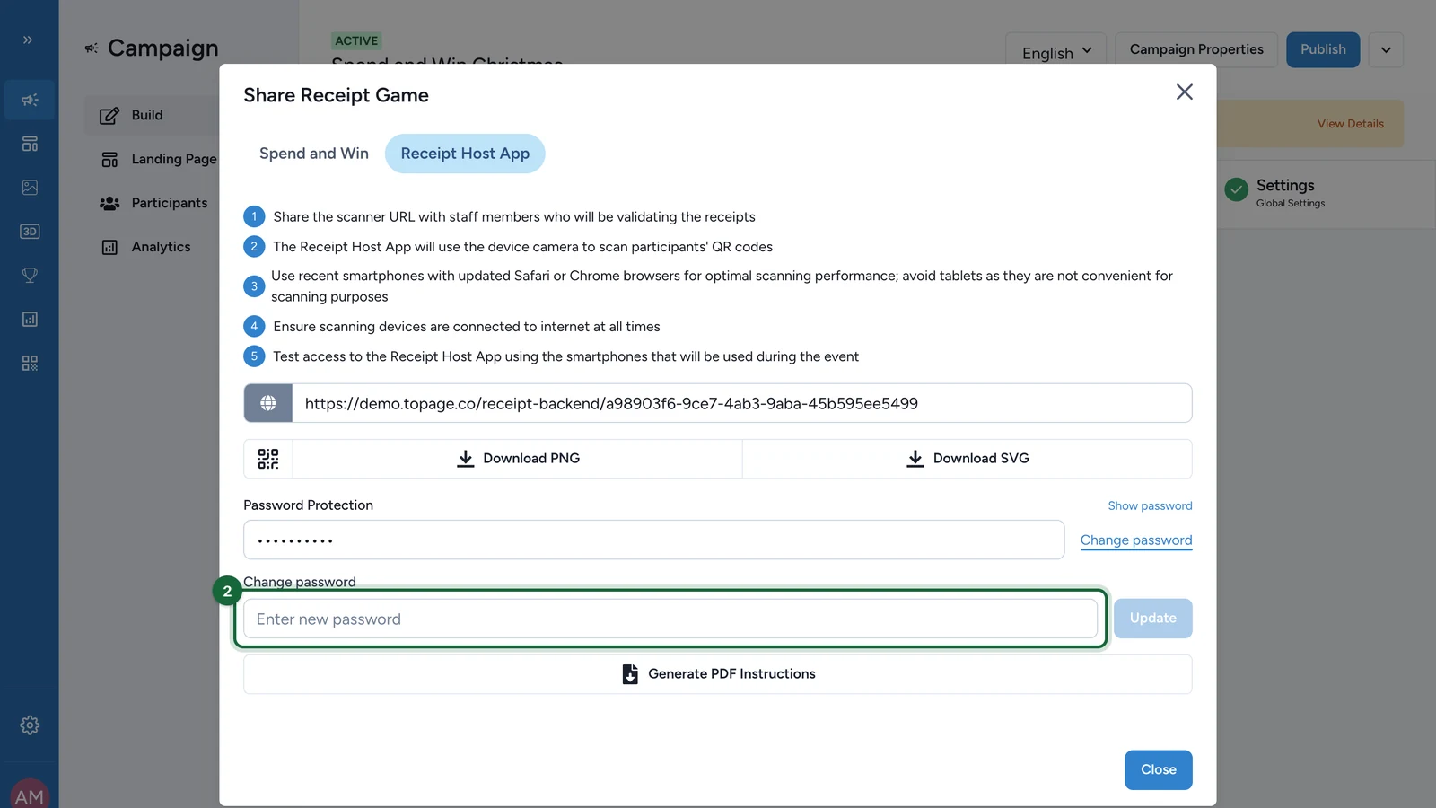Expand the left sidebar with double chevron
The width and height of the screenshot is (1436, 808).
(28, 40)
